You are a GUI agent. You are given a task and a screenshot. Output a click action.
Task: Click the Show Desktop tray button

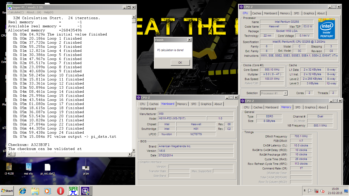pyautogui.click(x=346, y=191)
